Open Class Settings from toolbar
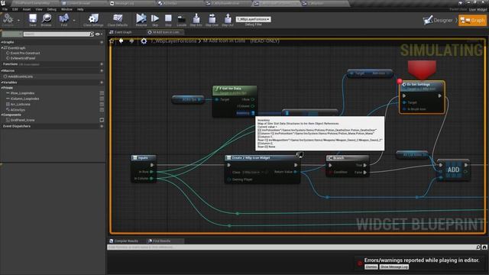 (93, 20)
